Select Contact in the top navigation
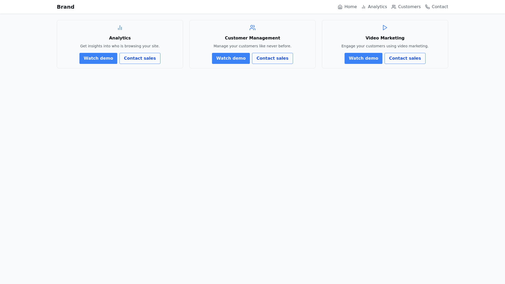The image size is (505, 284). point(440,7)
